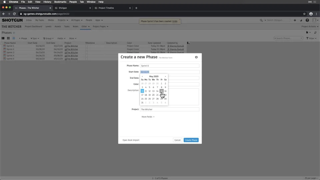The height and width of the screenshot is (180, 320).
Task: Cancel the new phase dialog
Action: click(x=177, y=140)
